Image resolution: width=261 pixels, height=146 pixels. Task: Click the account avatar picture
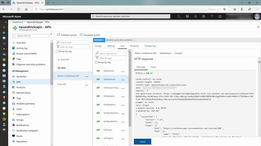[257, 16]
